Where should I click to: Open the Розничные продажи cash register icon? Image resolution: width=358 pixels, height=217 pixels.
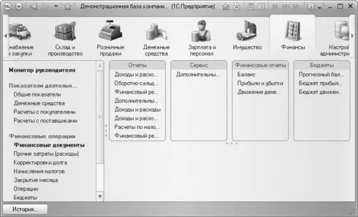[111, 30]
